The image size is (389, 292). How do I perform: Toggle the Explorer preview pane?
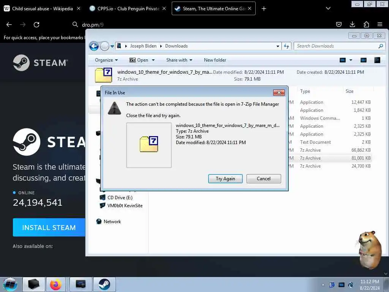click(364, 60)
